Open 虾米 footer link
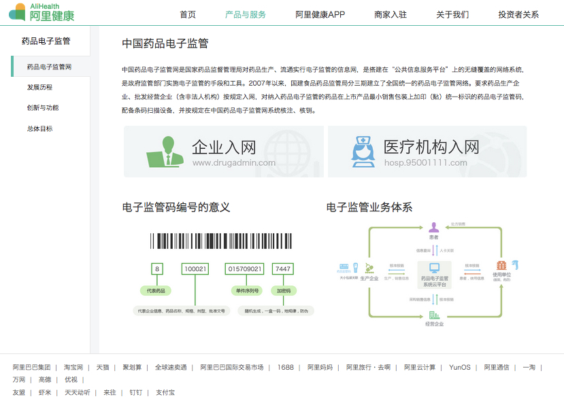This screenshot has width=564, height=401. (x=45, y=393)
